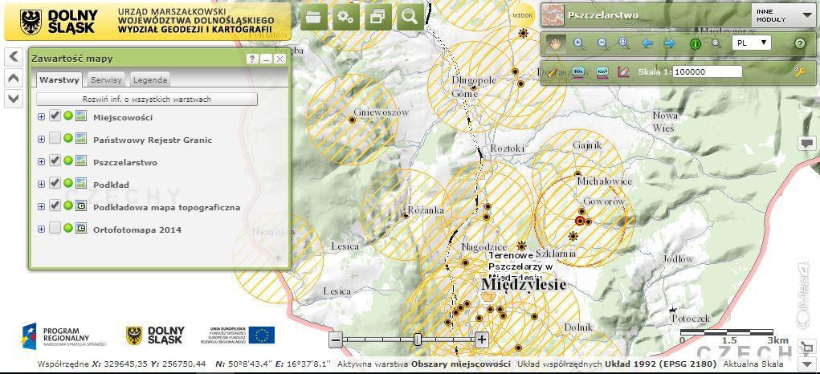Screen dimensions: 820x374
Task: Click the down chevron button
Action: click(14, 98)
